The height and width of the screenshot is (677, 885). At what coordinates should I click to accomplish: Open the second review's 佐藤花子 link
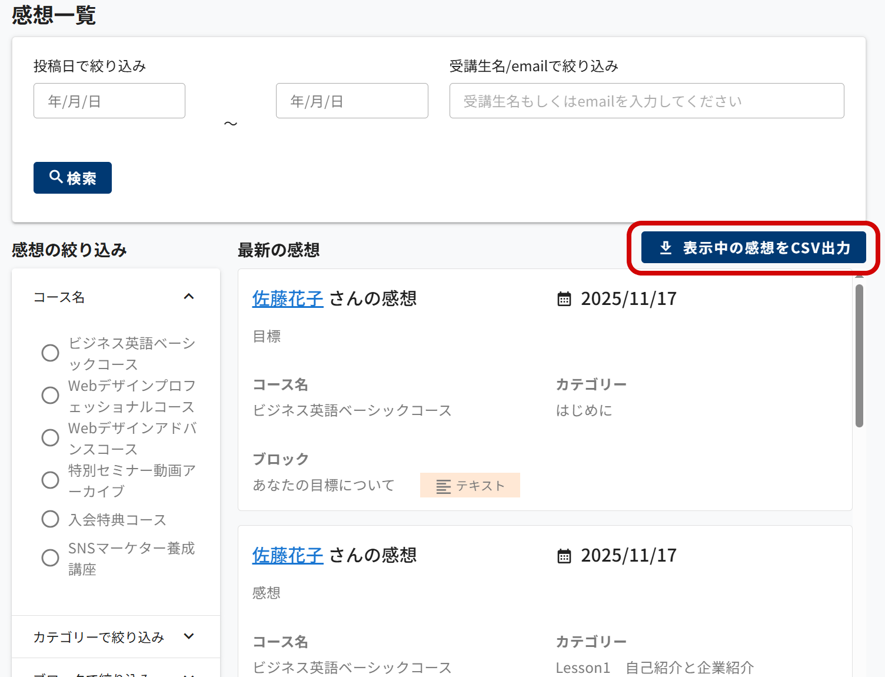pos(288,556)
